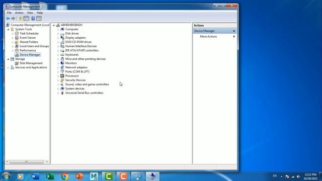This screenshot has height=181, width=322.
Task: Click the Back arrow toolbar icon
Action: [x=8, y=19]
